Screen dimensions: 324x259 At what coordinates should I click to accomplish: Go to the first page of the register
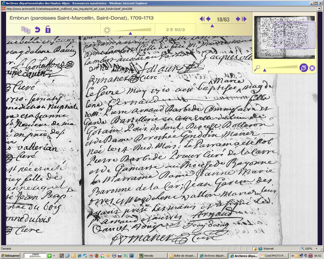click(202, 19)
